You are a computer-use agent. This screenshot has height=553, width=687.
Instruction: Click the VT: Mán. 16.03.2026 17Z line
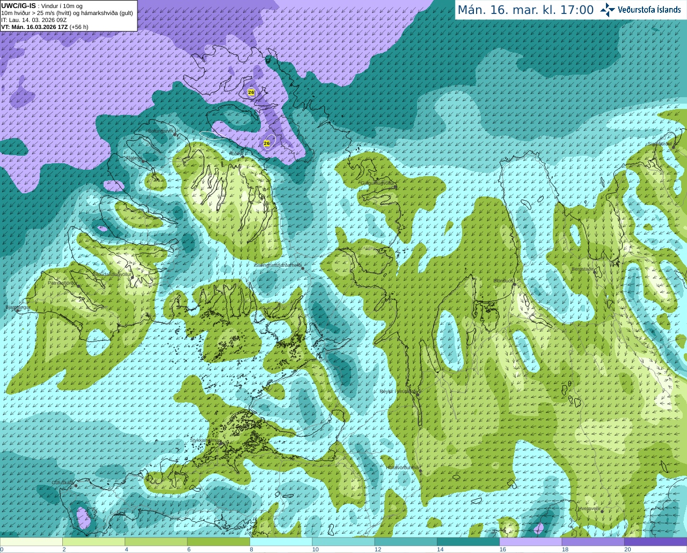pos(45,27)
